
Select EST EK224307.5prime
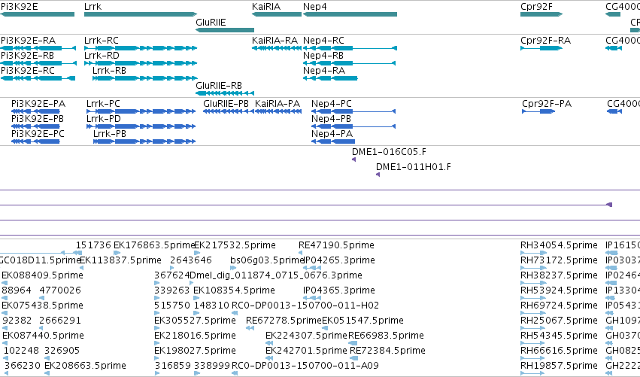pyautogui.click(x=269, y=343)
